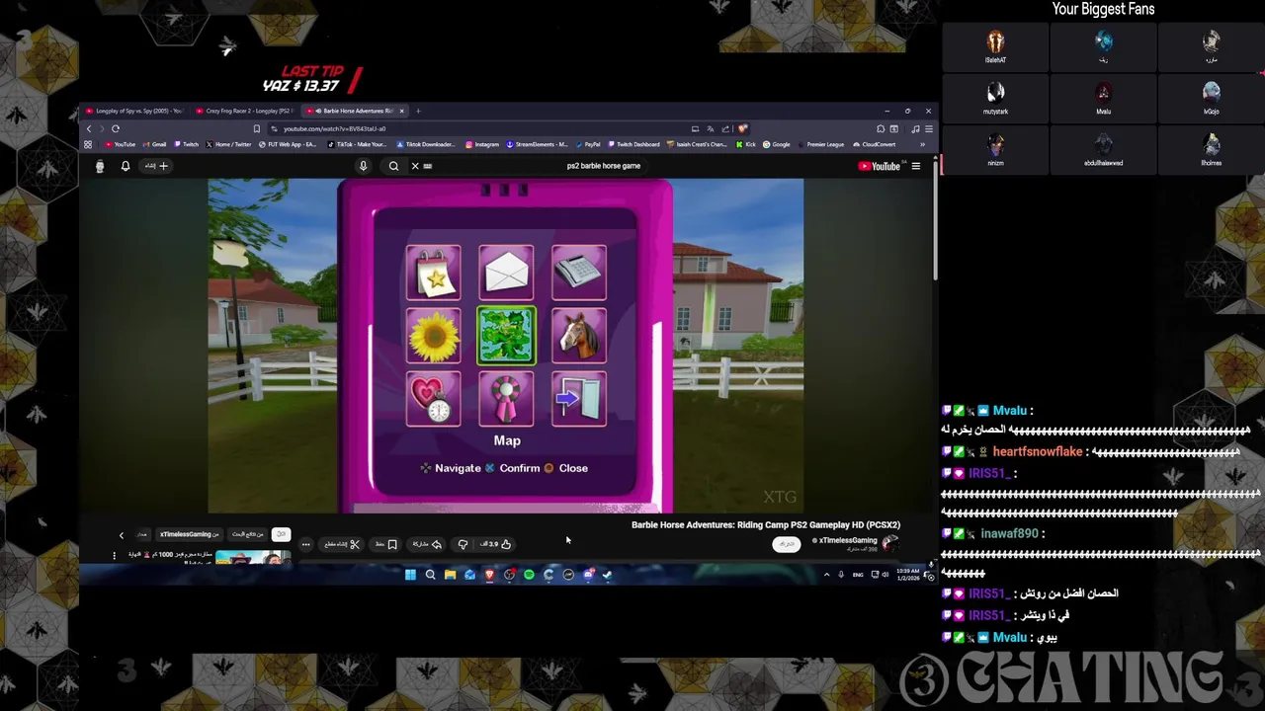Click the YouTube logo in the page header
Image resolution: width=1265 pixels, height=711 pixels.
click(879, 166)
